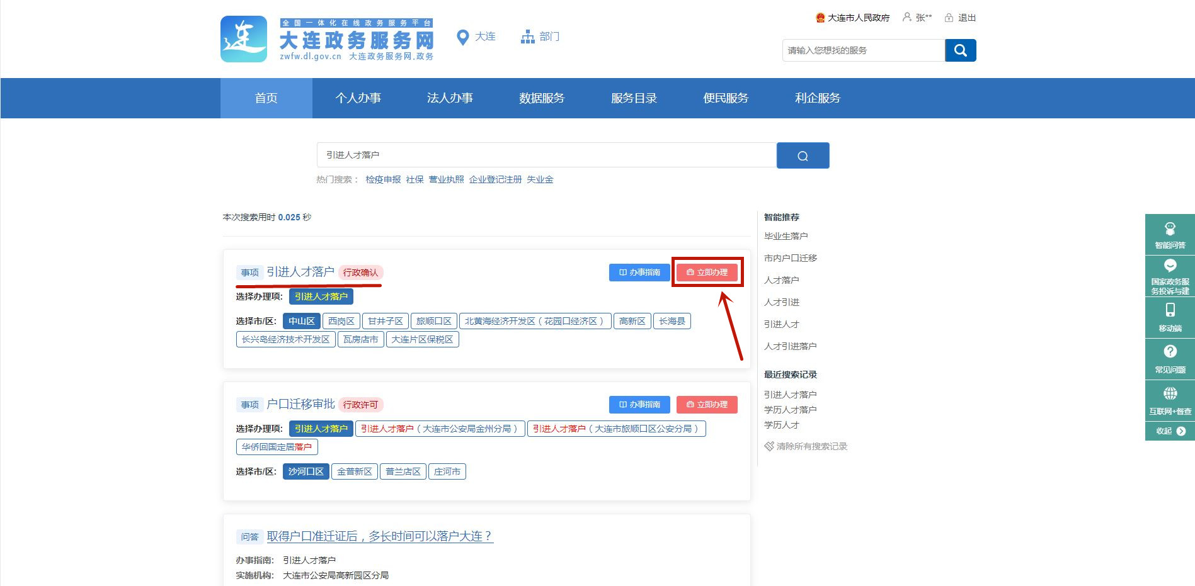Select the 高新区 district option
The width and height of the screenshot is (1195, 586).
tap(632, 321)
